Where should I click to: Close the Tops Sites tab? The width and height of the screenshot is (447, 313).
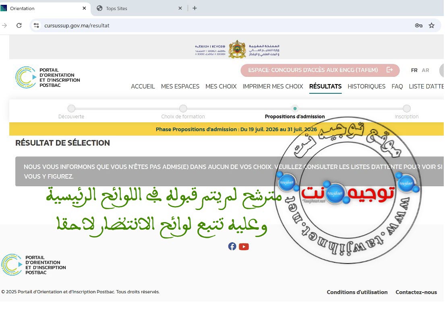(180, 8)
